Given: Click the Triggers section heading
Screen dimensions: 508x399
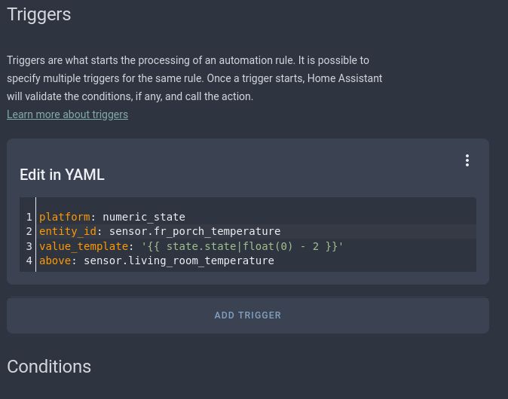Looking at the screenshot, I should coord(38,14).
